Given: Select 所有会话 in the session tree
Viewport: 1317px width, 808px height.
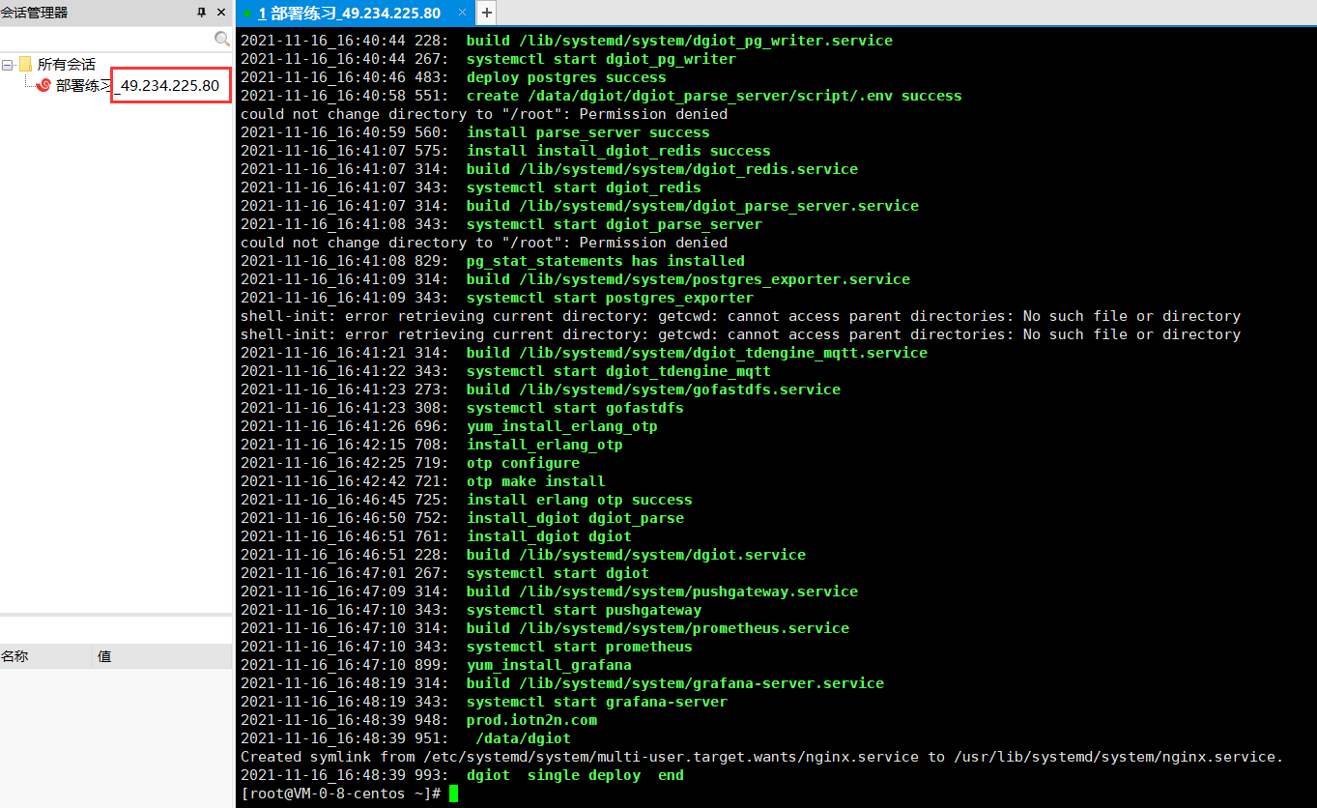Looking at the screenshot, I should pyautogui.click(x=68, y=63).
